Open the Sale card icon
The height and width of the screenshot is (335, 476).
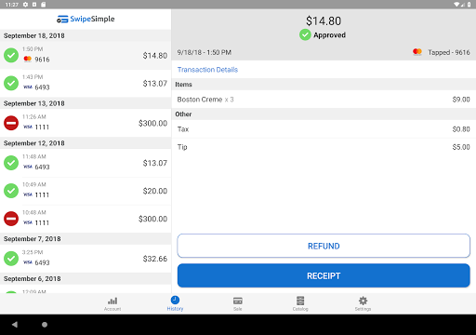coord(238,301)
